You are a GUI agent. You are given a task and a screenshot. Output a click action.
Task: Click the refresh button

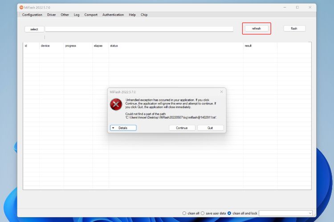[257, 28]
